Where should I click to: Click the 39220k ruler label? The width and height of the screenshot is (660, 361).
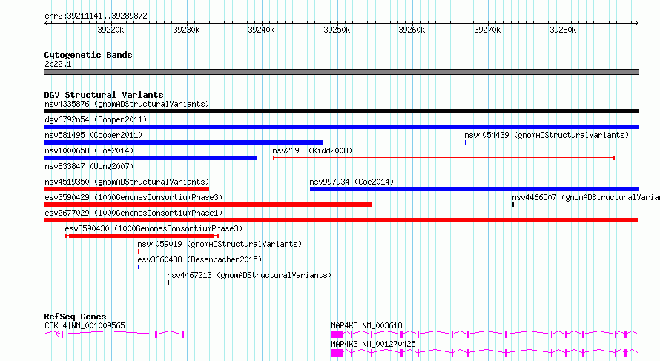click(x=110, y=30)
